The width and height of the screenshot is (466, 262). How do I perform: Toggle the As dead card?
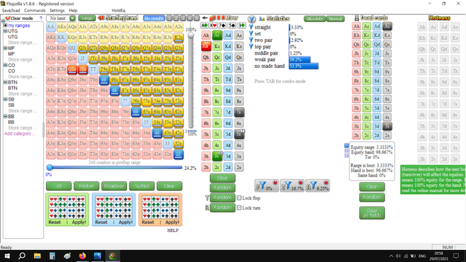pyautogui.click(x=387, y=27)
